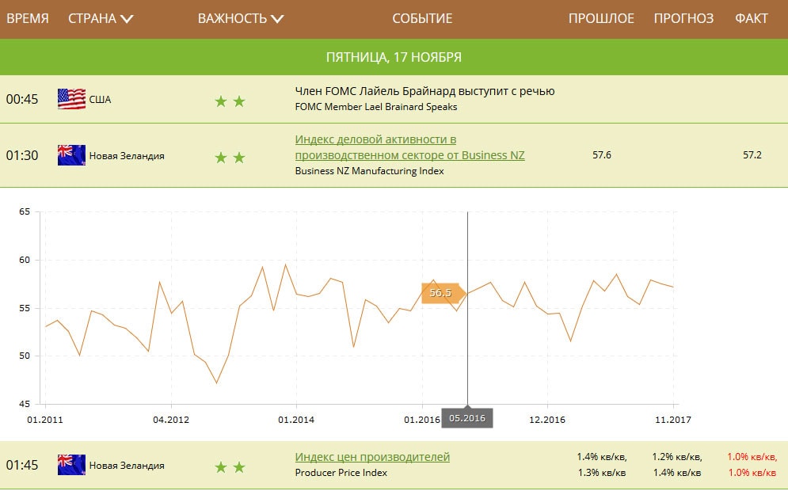Click the orange 56.5 chart tooltip

click(x=440, y=293)
